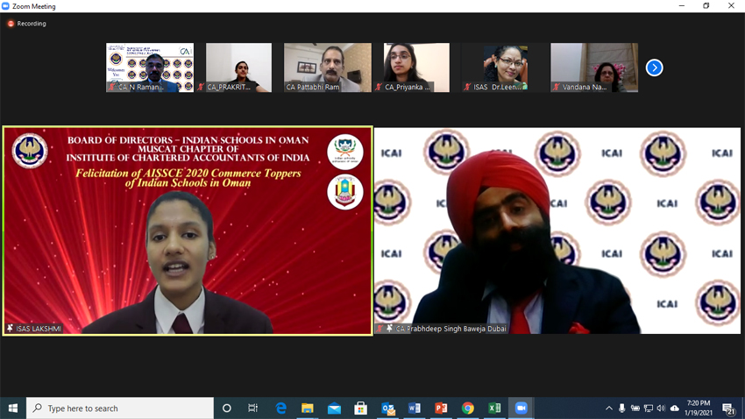
Task: Click the Recording indicator
Action: 26,24
